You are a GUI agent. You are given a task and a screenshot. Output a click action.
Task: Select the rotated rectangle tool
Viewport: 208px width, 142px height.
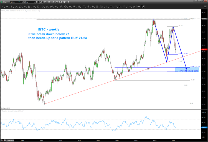43,6
